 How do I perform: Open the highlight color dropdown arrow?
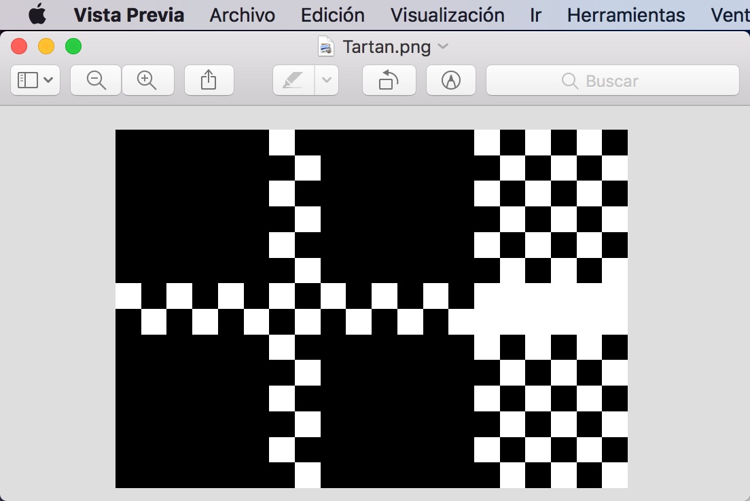[325, 79]
